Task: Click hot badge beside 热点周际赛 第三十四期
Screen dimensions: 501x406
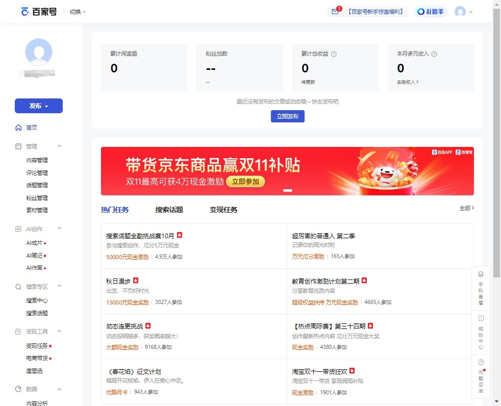Action: [370, 326]
